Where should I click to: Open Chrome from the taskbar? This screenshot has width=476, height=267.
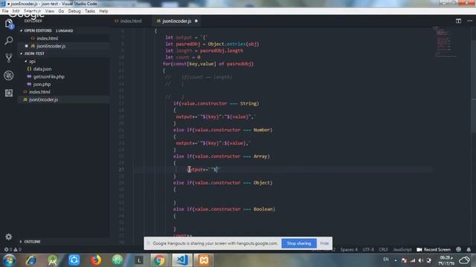159,260
